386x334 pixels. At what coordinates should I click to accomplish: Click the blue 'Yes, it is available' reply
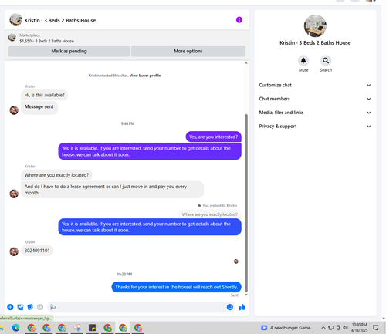[x=150, y=227]
